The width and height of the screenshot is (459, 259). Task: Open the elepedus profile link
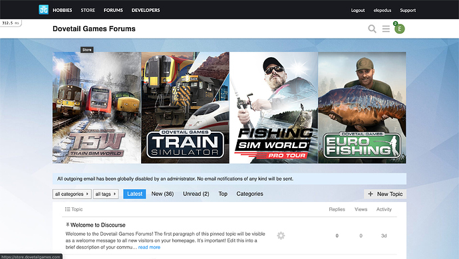(x=382, y=10)
